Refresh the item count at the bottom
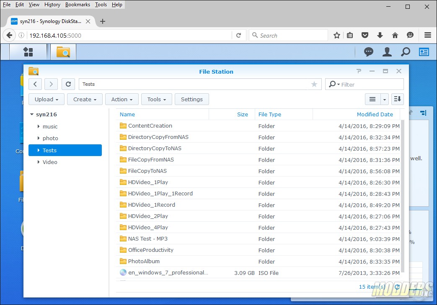 tap(397, 287)
